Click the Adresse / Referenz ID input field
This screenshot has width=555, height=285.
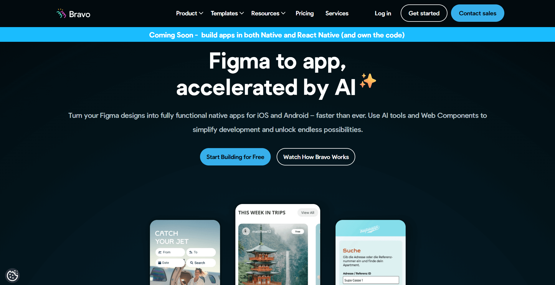371,280
